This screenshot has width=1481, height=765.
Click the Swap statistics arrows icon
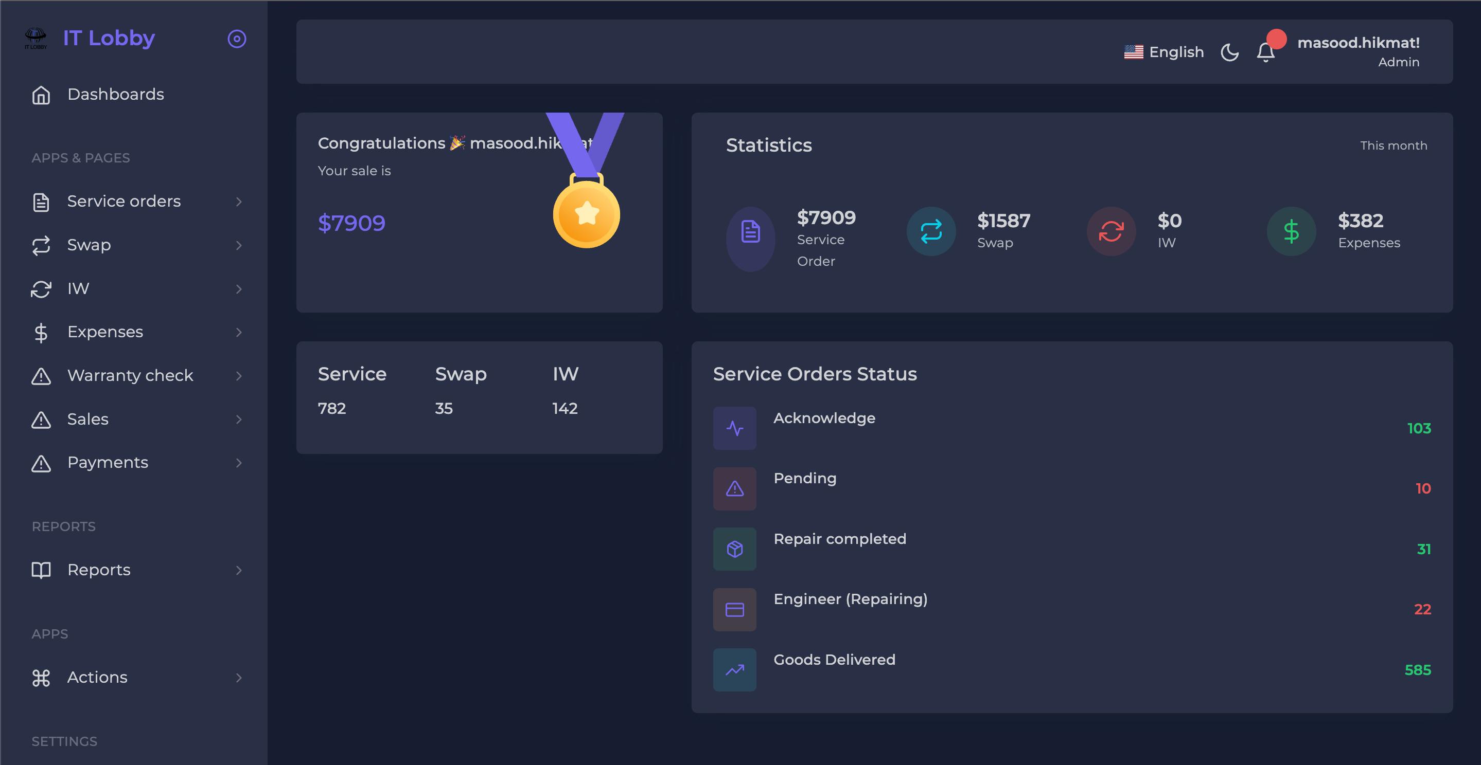931,231
